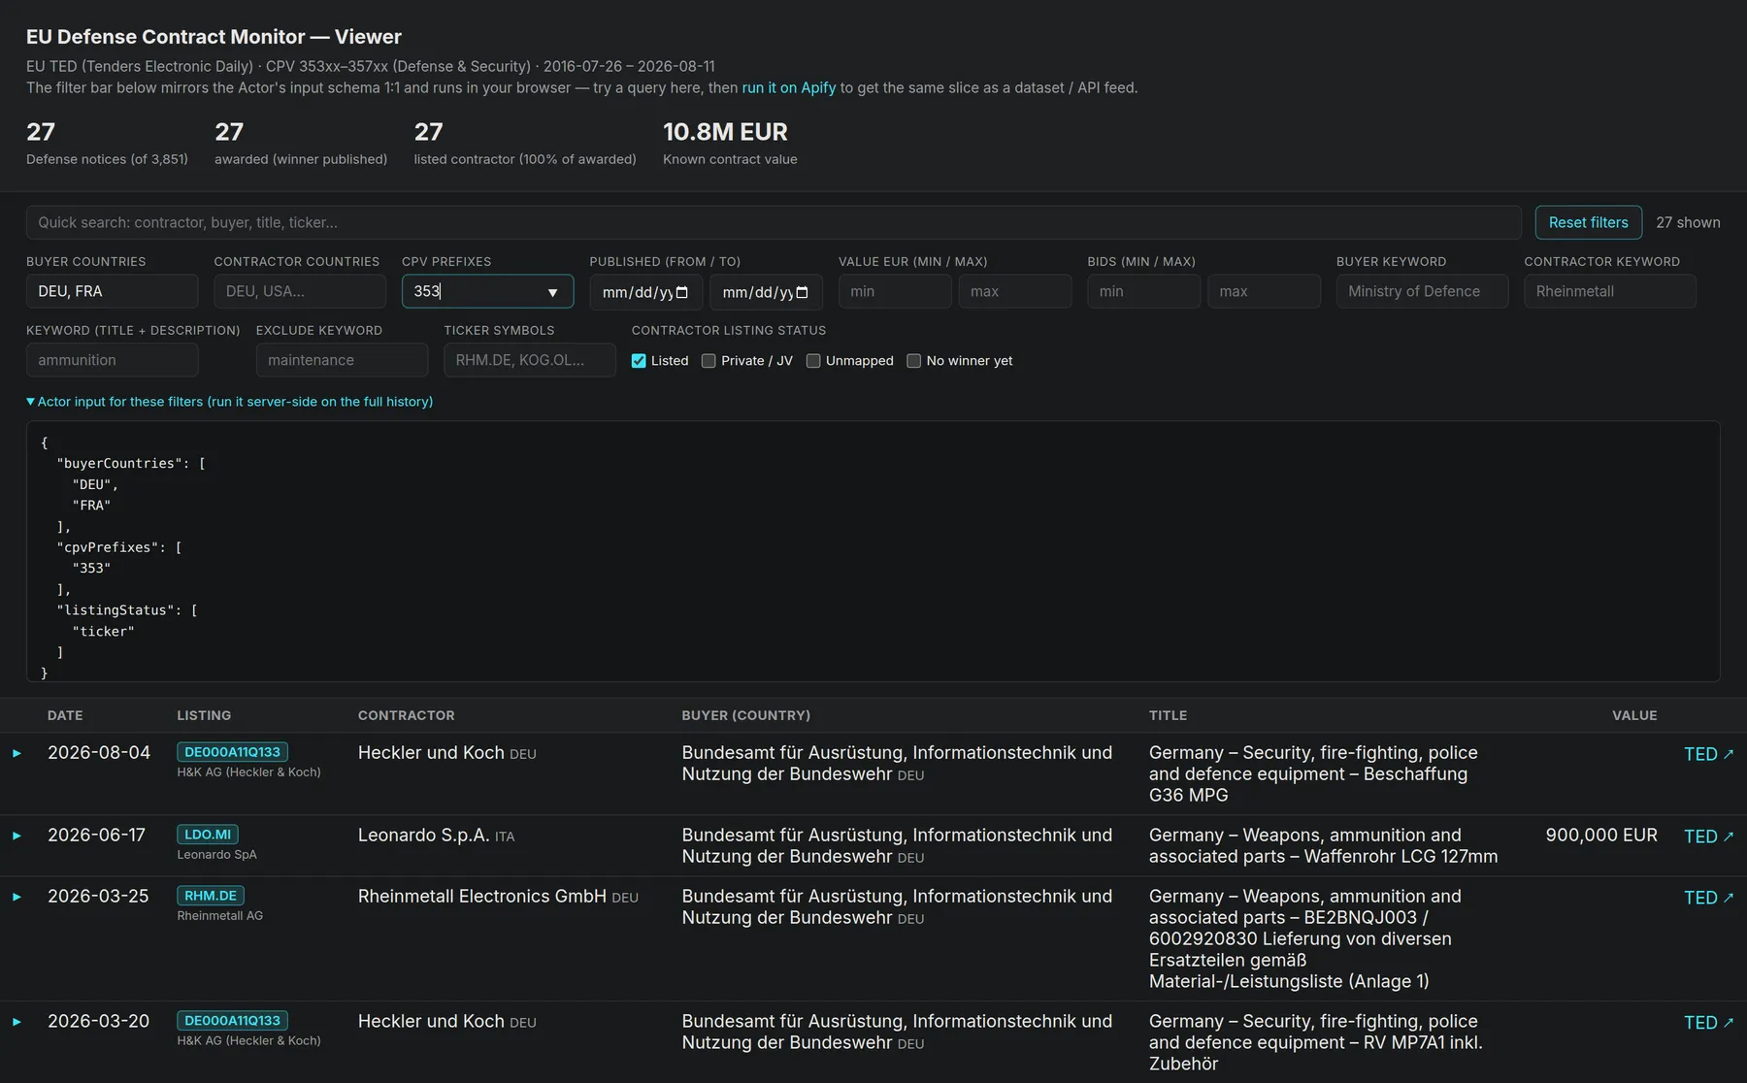Screen dimensions: 1747x1083
Task: Click the Keyword title + description input
Action: click(x=112, y=360)
